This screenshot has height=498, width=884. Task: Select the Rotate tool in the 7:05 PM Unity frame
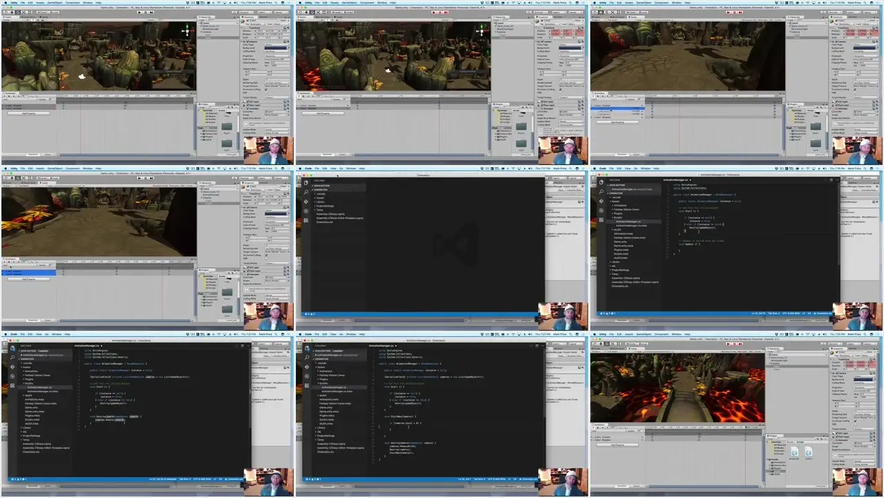[18, 12]
